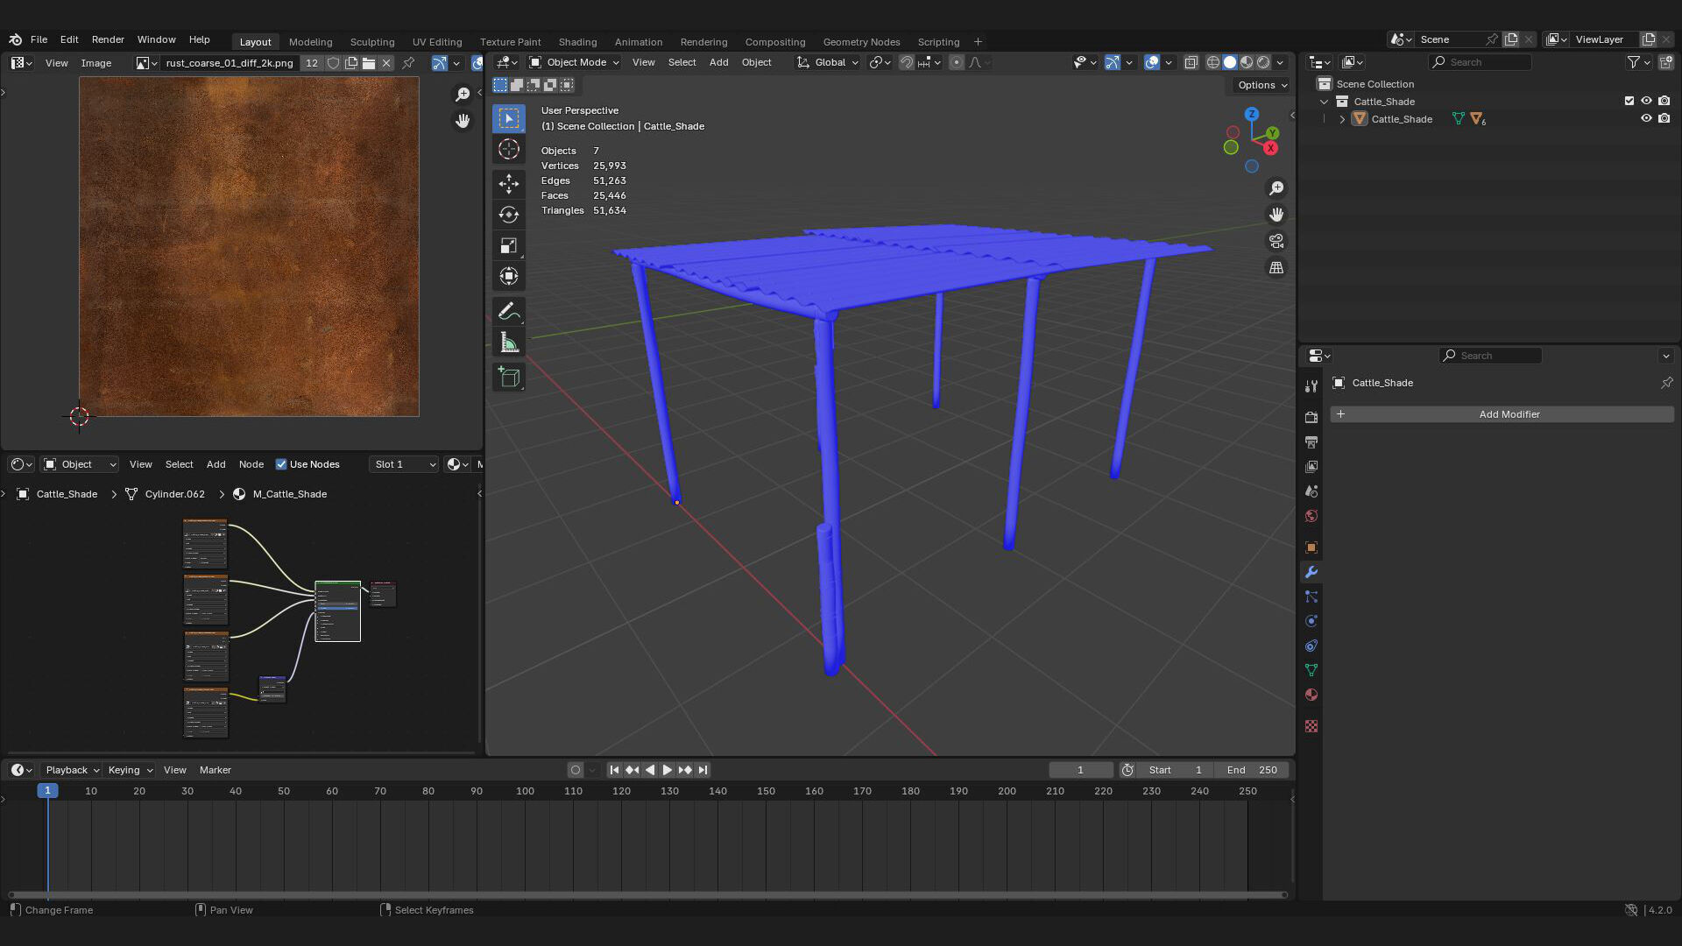Open the Texture properties tab
Screen dimensions: 1682x946
[x=1311, y=726]
